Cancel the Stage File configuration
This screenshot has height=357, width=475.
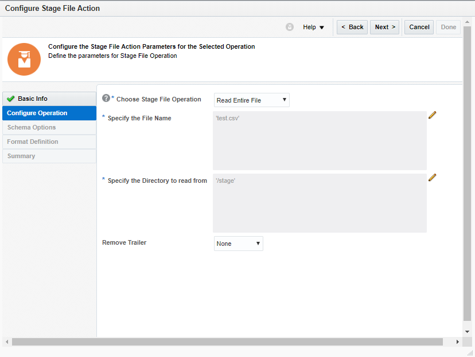click(419, 27)
